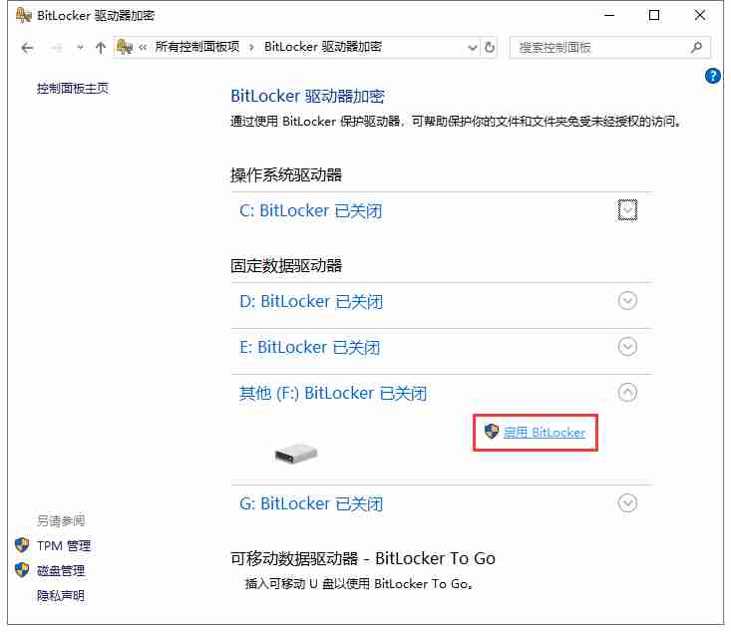Viewport: 731px width, 632px height.
Task: Click '可移动数据驱动器 - BitLocker To Go' heading
Action: (363, 558)
